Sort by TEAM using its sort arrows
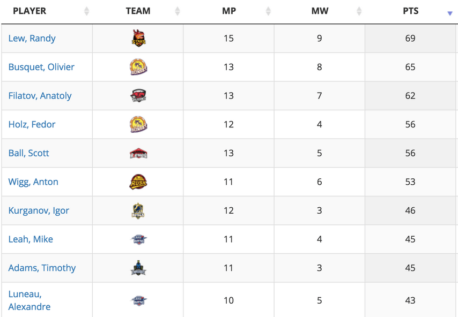The image size is (458, 317). click(x=178, y=11)
